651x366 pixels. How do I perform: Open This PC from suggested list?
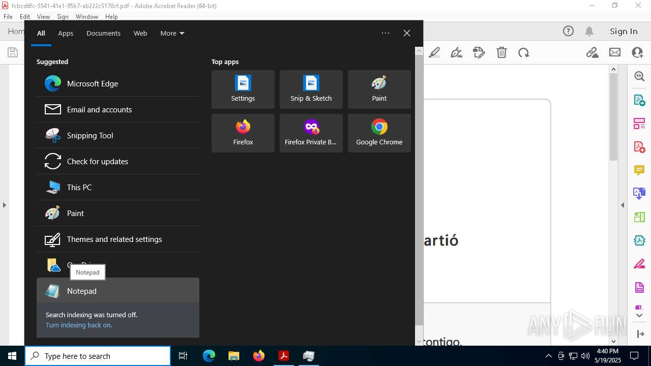[x=118, y=188]
